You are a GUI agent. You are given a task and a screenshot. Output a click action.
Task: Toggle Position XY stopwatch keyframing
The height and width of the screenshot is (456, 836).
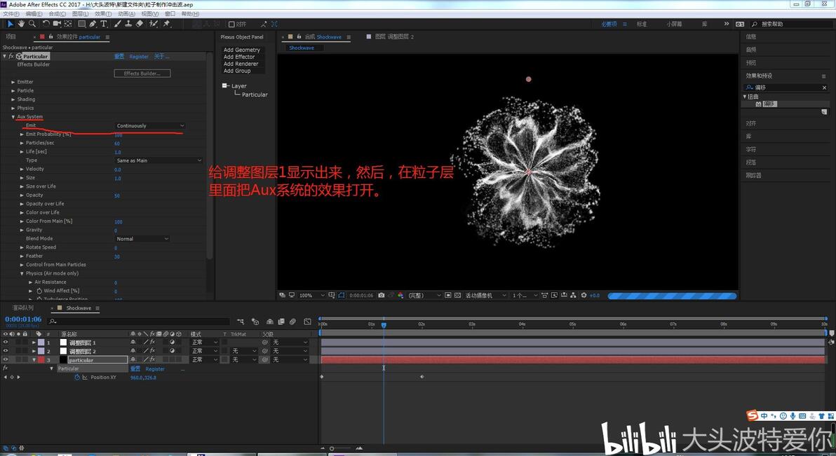click(76, 377)
